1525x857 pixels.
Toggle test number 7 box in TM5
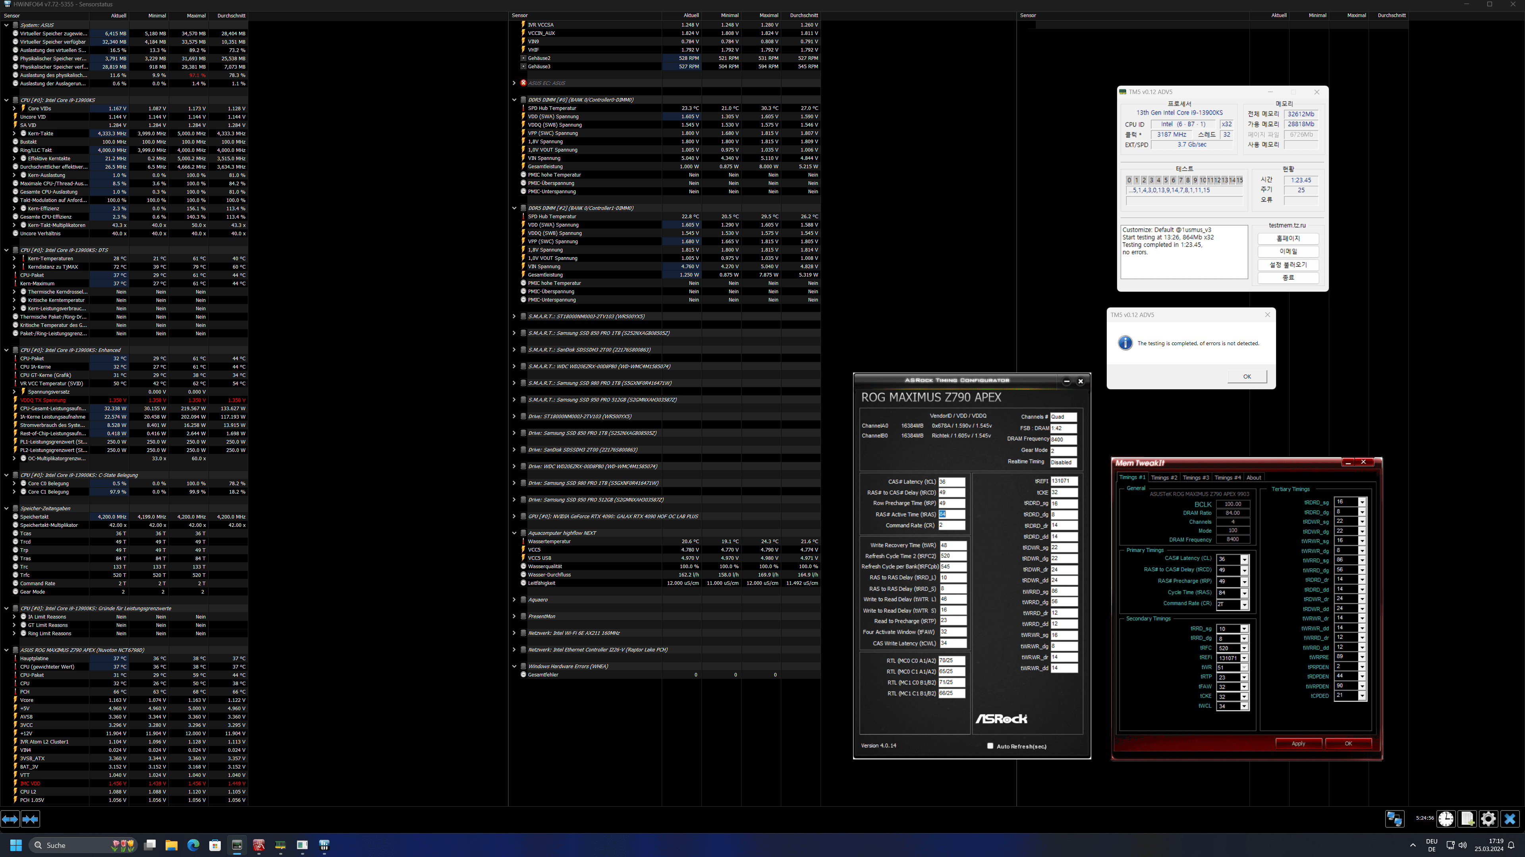tap(1180, 181)
